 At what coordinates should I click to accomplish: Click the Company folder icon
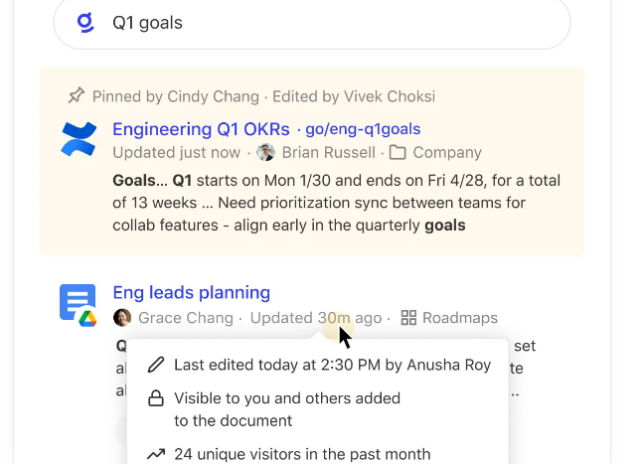click(x=398, y=153)
